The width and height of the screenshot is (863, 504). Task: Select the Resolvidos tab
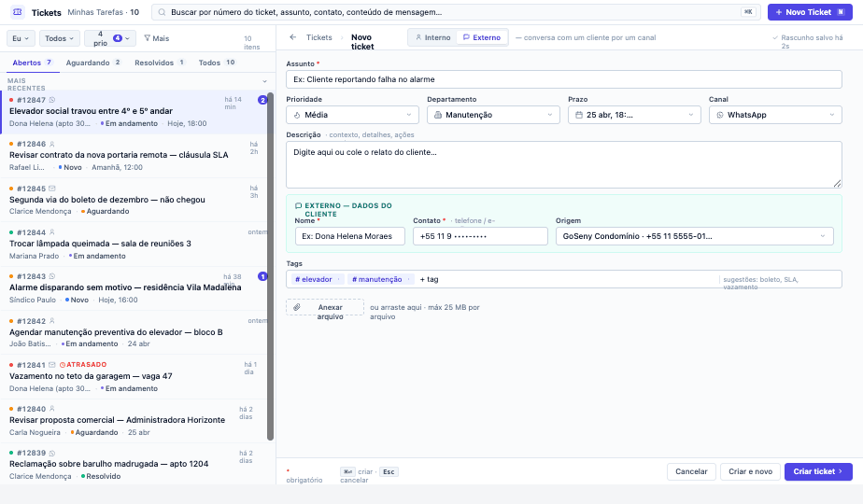pos(160,63)
